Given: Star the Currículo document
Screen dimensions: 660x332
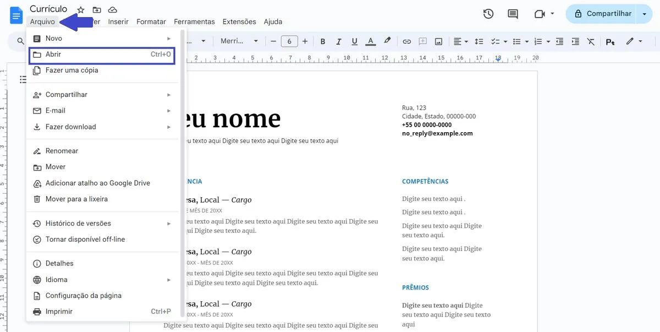Looking at the screenshot, I should (x=80, y=9).
